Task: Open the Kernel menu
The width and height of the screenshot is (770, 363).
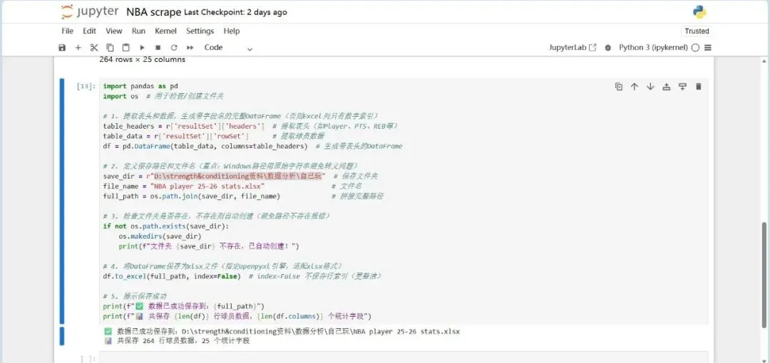Action: pyautogui.click(x=165, y=31)
